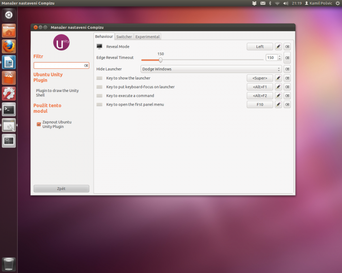Open the Workspace Switcher icon
This screenshot has width=342, height=273.
tap(9, 141)
